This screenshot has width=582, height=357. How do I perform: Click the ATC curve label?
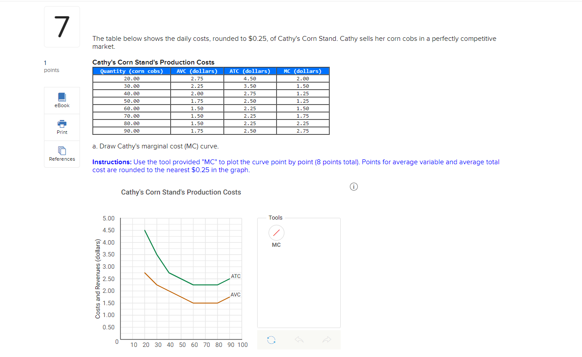click(236, 276)
